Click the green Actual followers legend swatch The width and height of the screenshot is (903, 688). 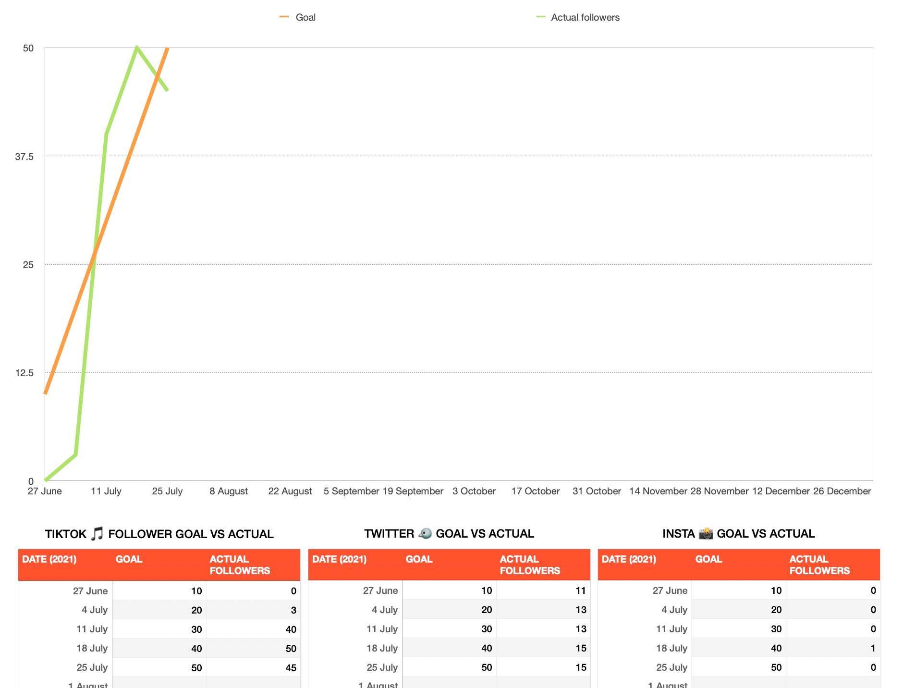[x=541, y=17]
